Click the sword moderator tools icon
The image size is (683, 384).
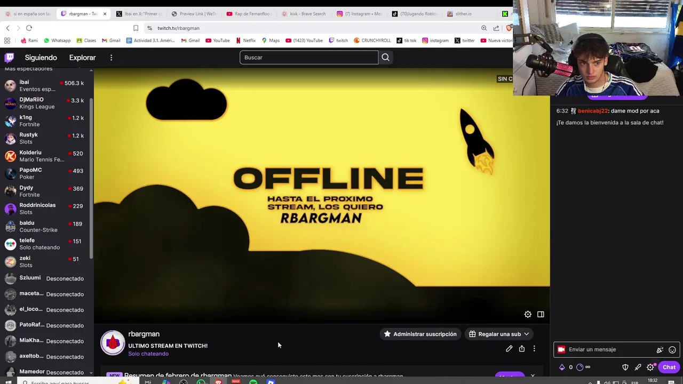pos(638,367)
